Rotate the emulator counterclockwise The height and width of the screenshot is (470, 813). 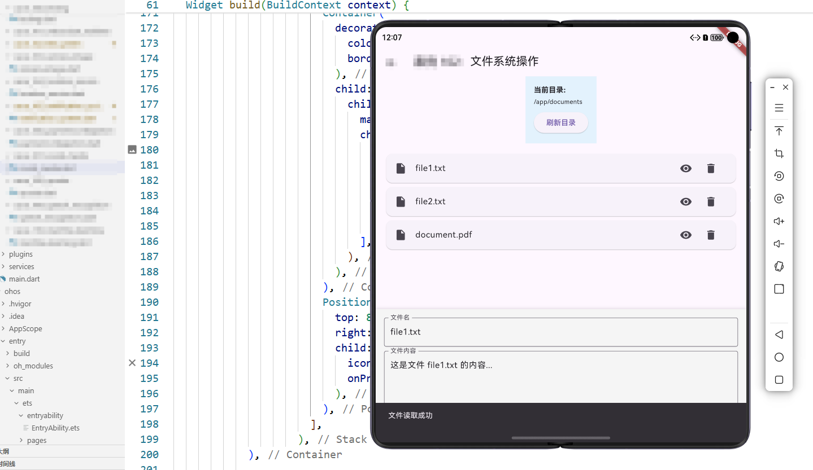tap(779, 176)
